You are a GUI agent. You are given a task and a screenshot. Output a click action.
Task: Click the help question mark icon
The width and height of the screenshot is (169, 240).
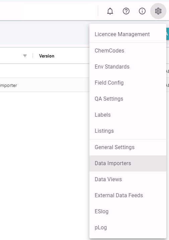pyautogui.click(x=126, y=11)
